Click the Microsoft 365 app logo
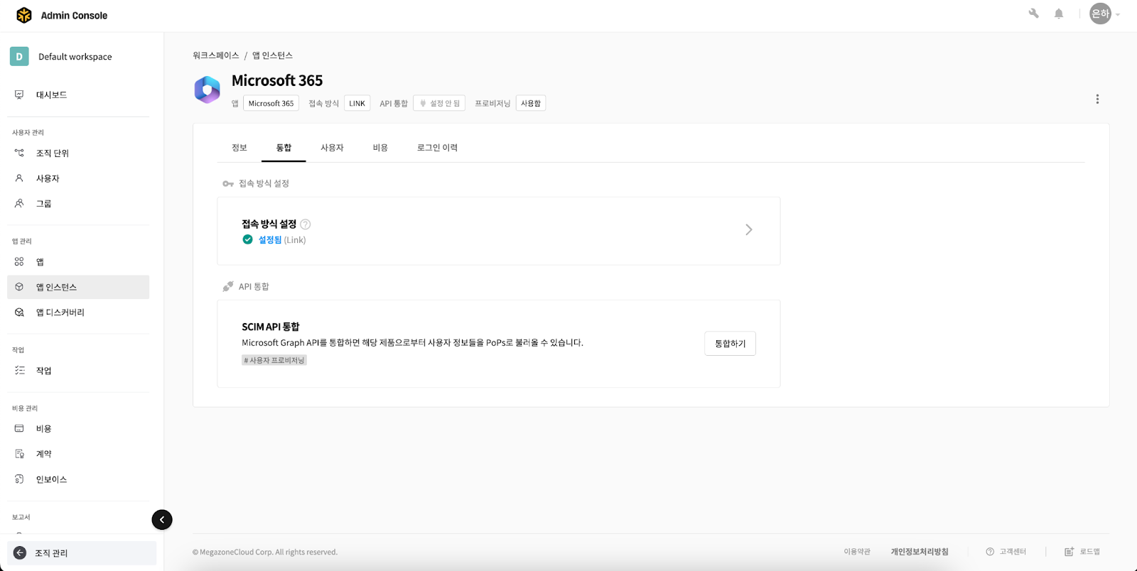The height and width of the screenshot is (571, 1137). click(208, 90)
